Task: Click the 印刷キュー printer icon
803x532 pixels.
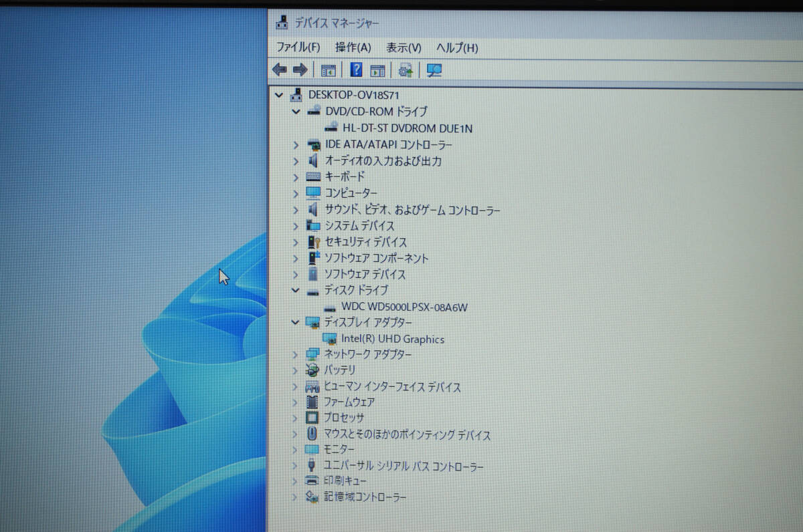Action: pos(312,481)
